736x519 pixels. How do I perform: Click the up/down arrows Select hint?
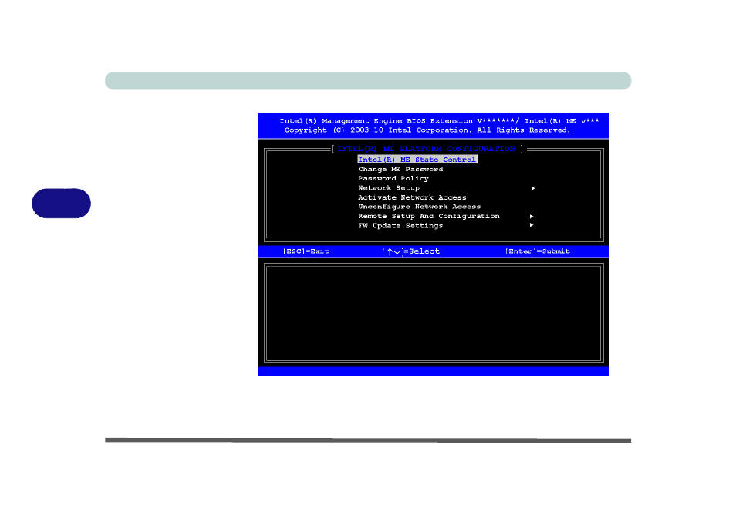410,251
